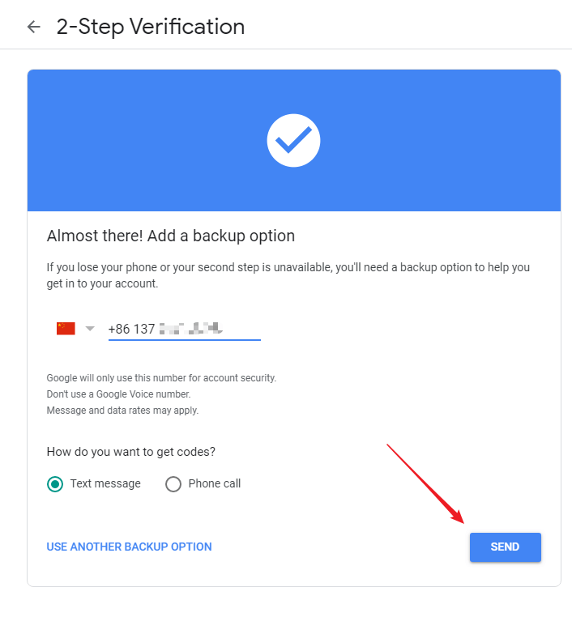Click the "How do you want to get codes?" text

coord(131,452)
